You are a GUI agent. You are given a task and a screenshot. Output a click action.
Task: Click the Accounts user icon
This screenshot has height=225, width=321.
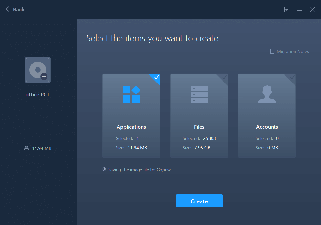pyautogui.click(x=267, y=94)
